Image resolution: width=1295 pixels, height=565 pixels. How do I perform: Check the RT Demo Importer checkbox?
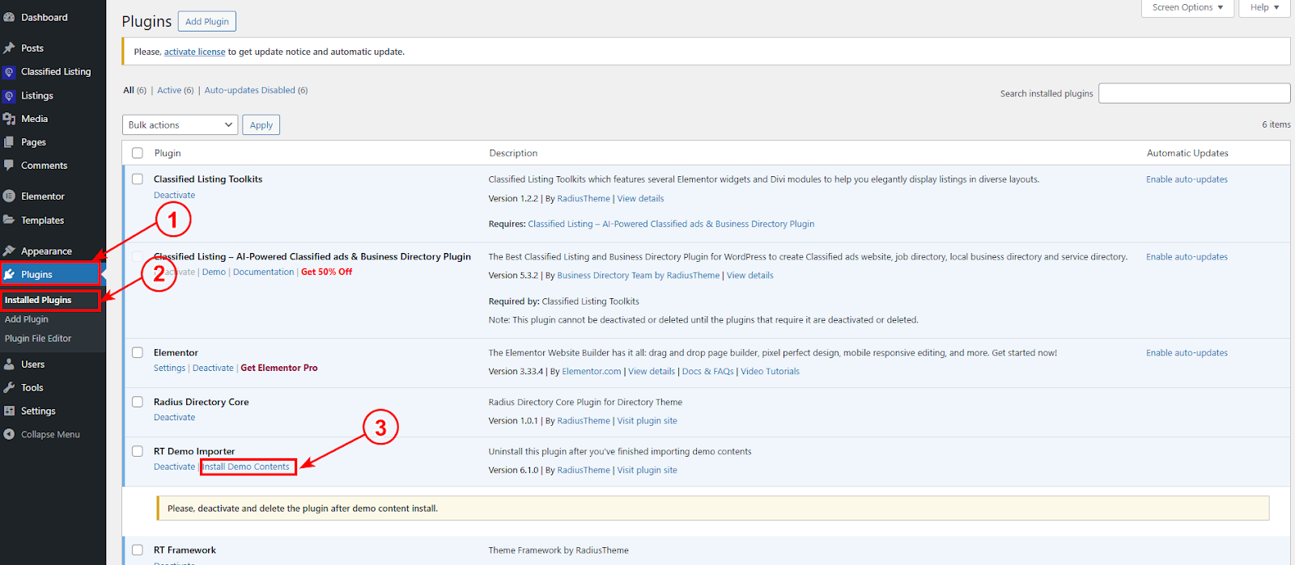[x=138, y=451]
